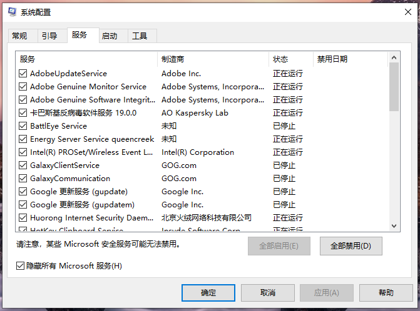
Task: Toggle the BattlEye Service checkbox
Action: pos(23,126)
